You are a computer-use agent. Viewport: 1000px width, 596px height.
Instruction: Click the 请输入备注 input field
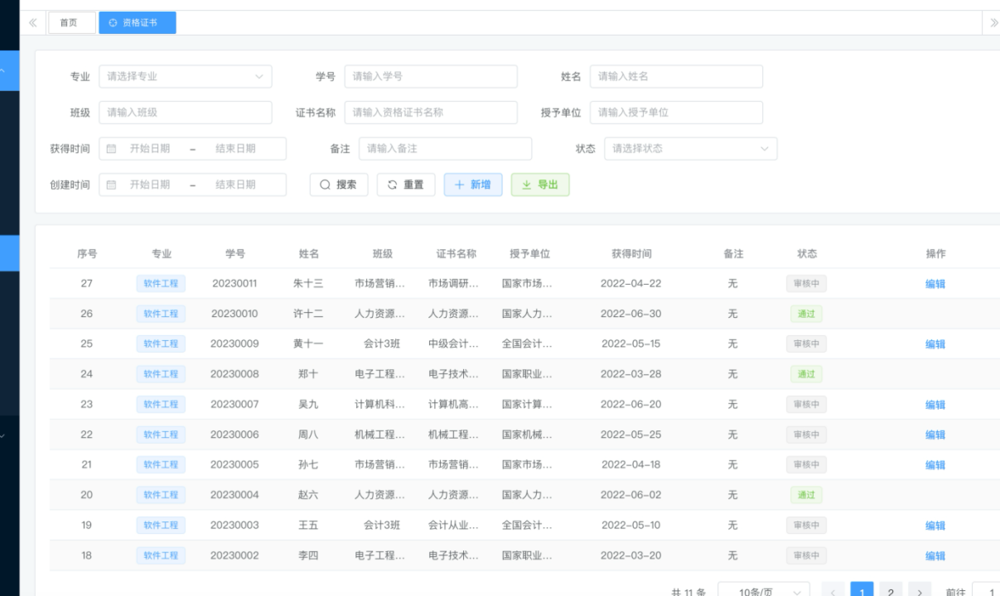pyautogui.click(x=445, y=149)
